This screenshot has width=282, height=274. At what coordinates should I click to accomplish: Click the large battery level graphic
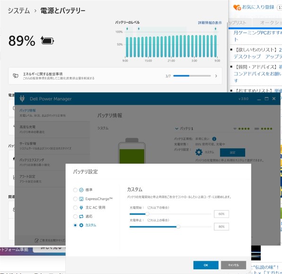[x=132, y=151]
